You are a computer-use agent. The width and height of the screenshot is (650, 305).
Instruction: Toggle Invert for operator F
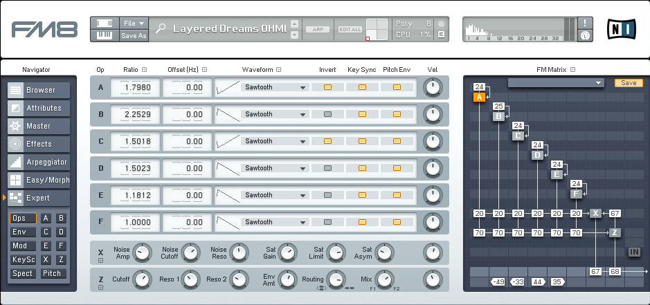point(327,222)
